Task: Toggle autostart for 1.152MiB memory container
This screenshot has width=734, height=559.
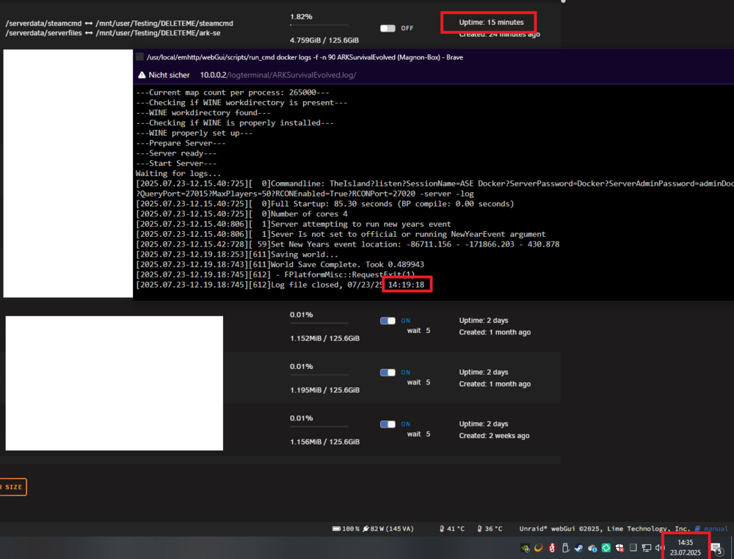Action: point(388,321)
